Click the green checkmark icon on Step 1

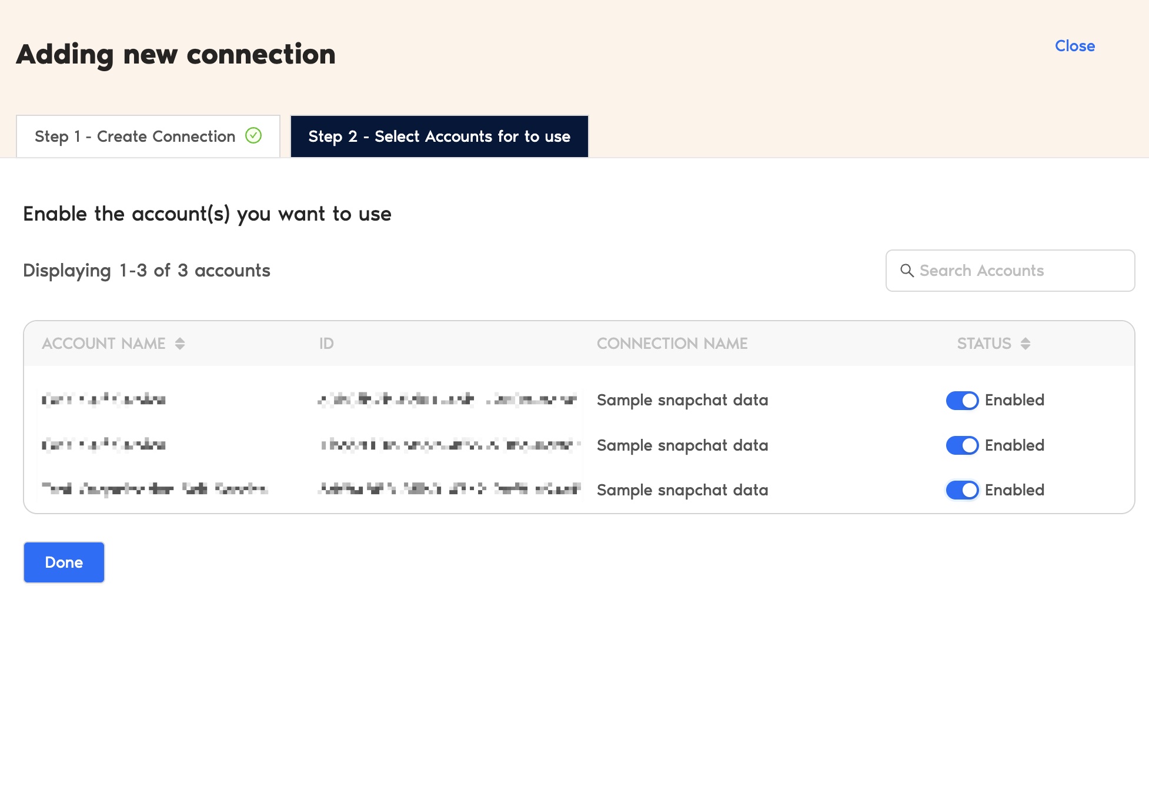click(253, 136)
